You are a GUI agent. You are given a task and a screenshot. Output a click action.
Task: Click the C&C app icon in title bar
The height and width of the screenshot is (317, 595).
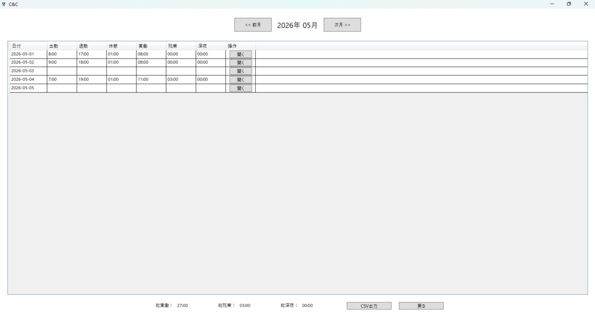click(3, 4)
